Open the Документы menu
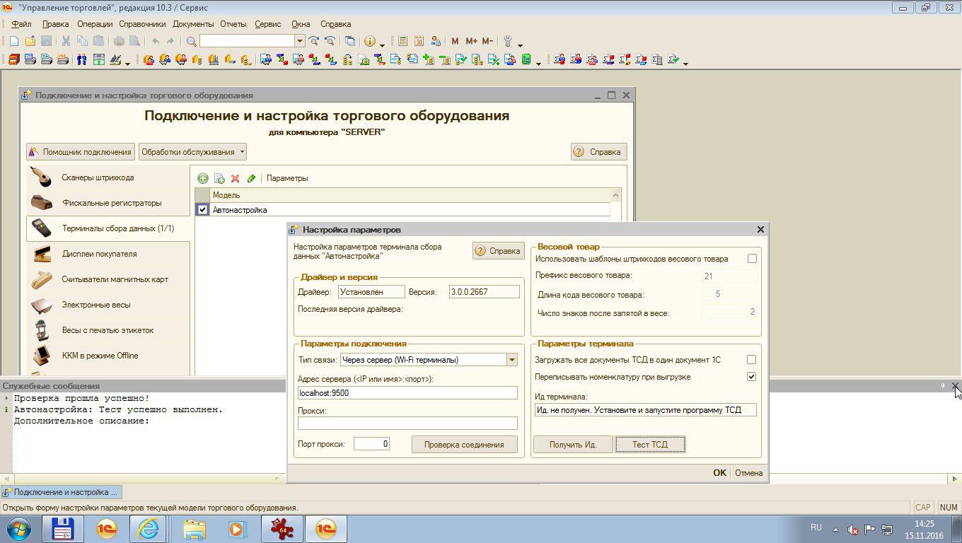 193,24
